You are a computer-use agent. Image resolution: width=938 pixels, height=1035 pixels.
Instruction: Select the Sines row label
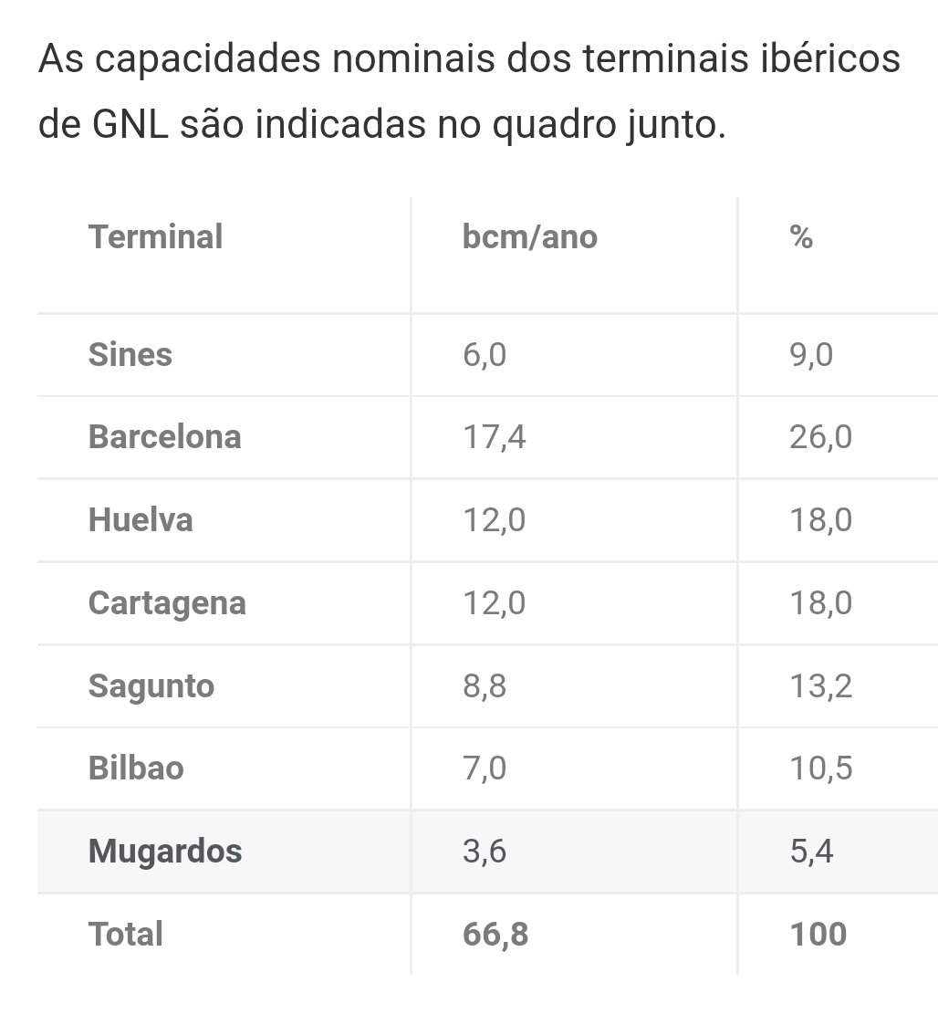[130, 354]
